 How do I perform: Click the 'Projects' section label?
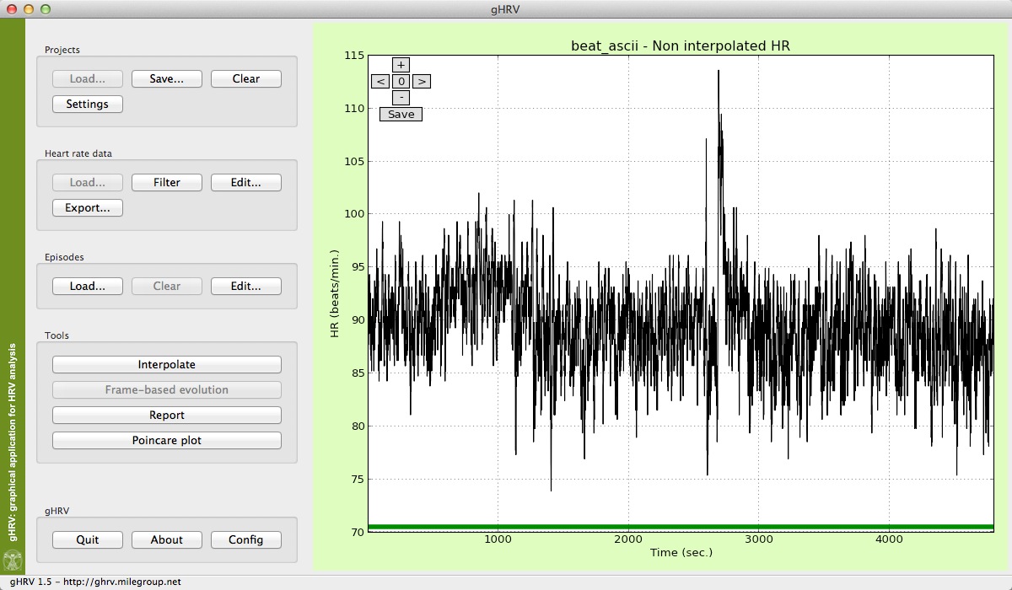click(62, 50)
